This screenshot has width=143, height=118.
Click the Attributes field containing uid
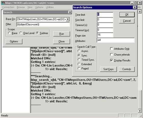[116, 40]
